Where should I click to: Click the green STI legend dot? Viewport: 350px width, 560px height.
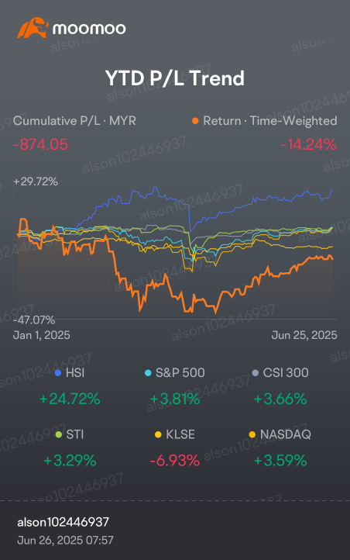59,434
